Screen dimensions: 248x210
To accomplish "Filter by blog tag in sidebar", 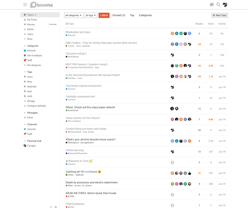I will click(x=29, y=81).
